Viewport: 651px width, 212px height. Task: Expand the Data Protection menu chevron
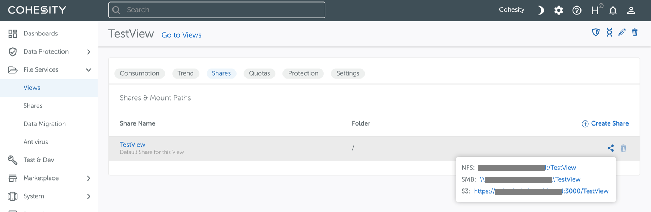click(89, 52)
